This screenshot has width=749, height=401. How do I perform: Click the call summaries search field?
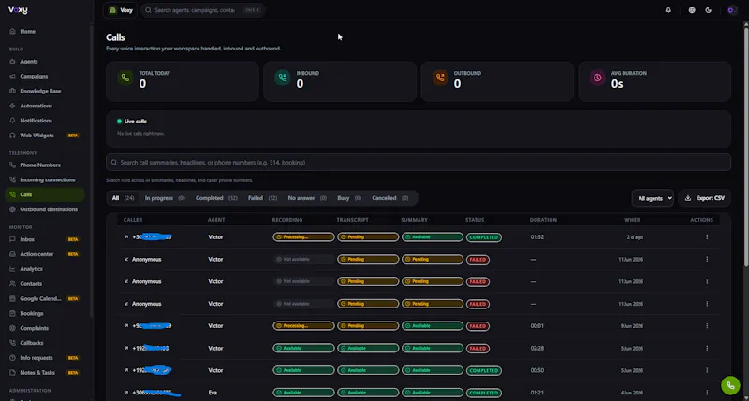coord(418,162)
